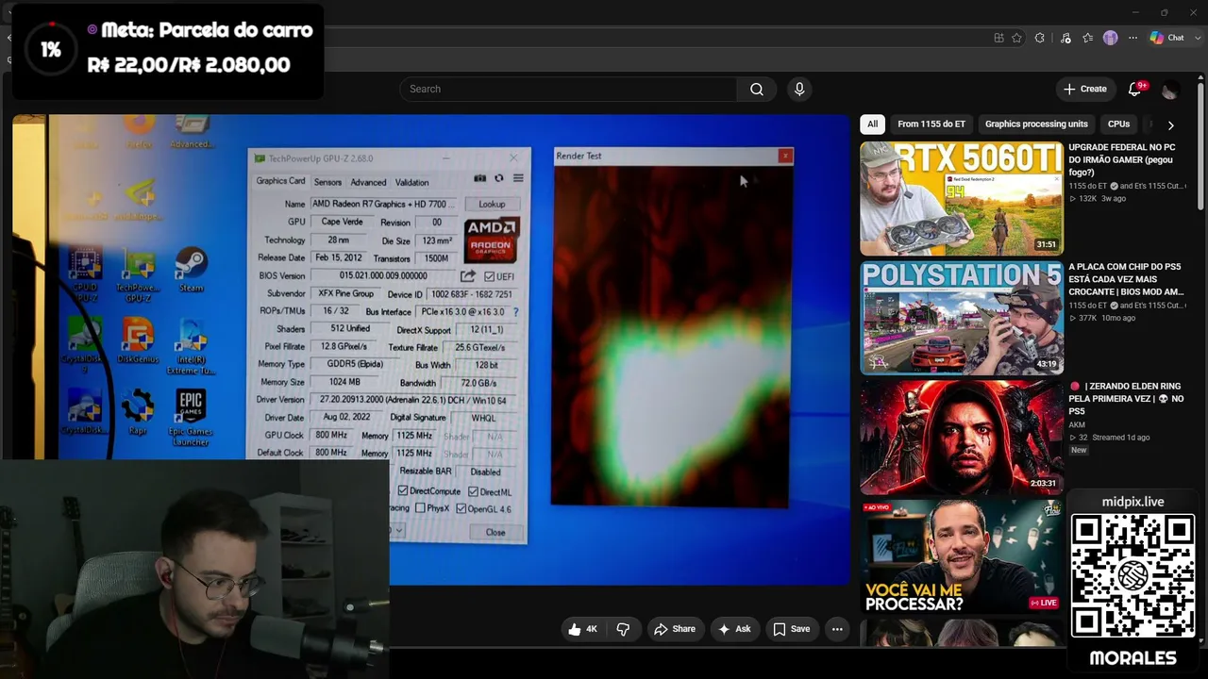
Task: Open browser profile avatar
Action: (1111, 38)
